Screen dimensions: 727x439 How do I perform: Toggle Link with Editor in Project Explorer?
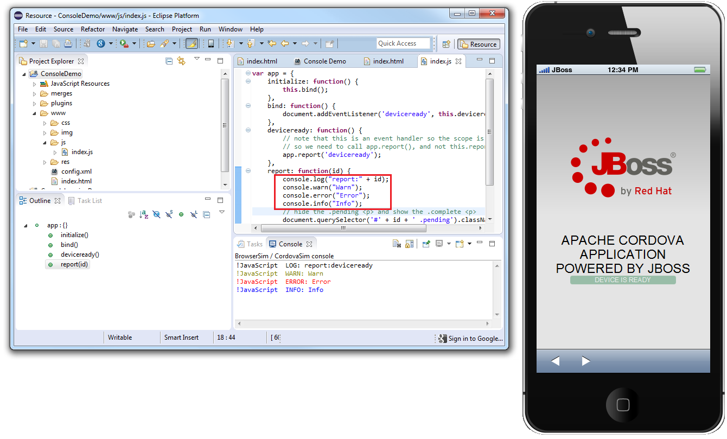pos(181,61)
